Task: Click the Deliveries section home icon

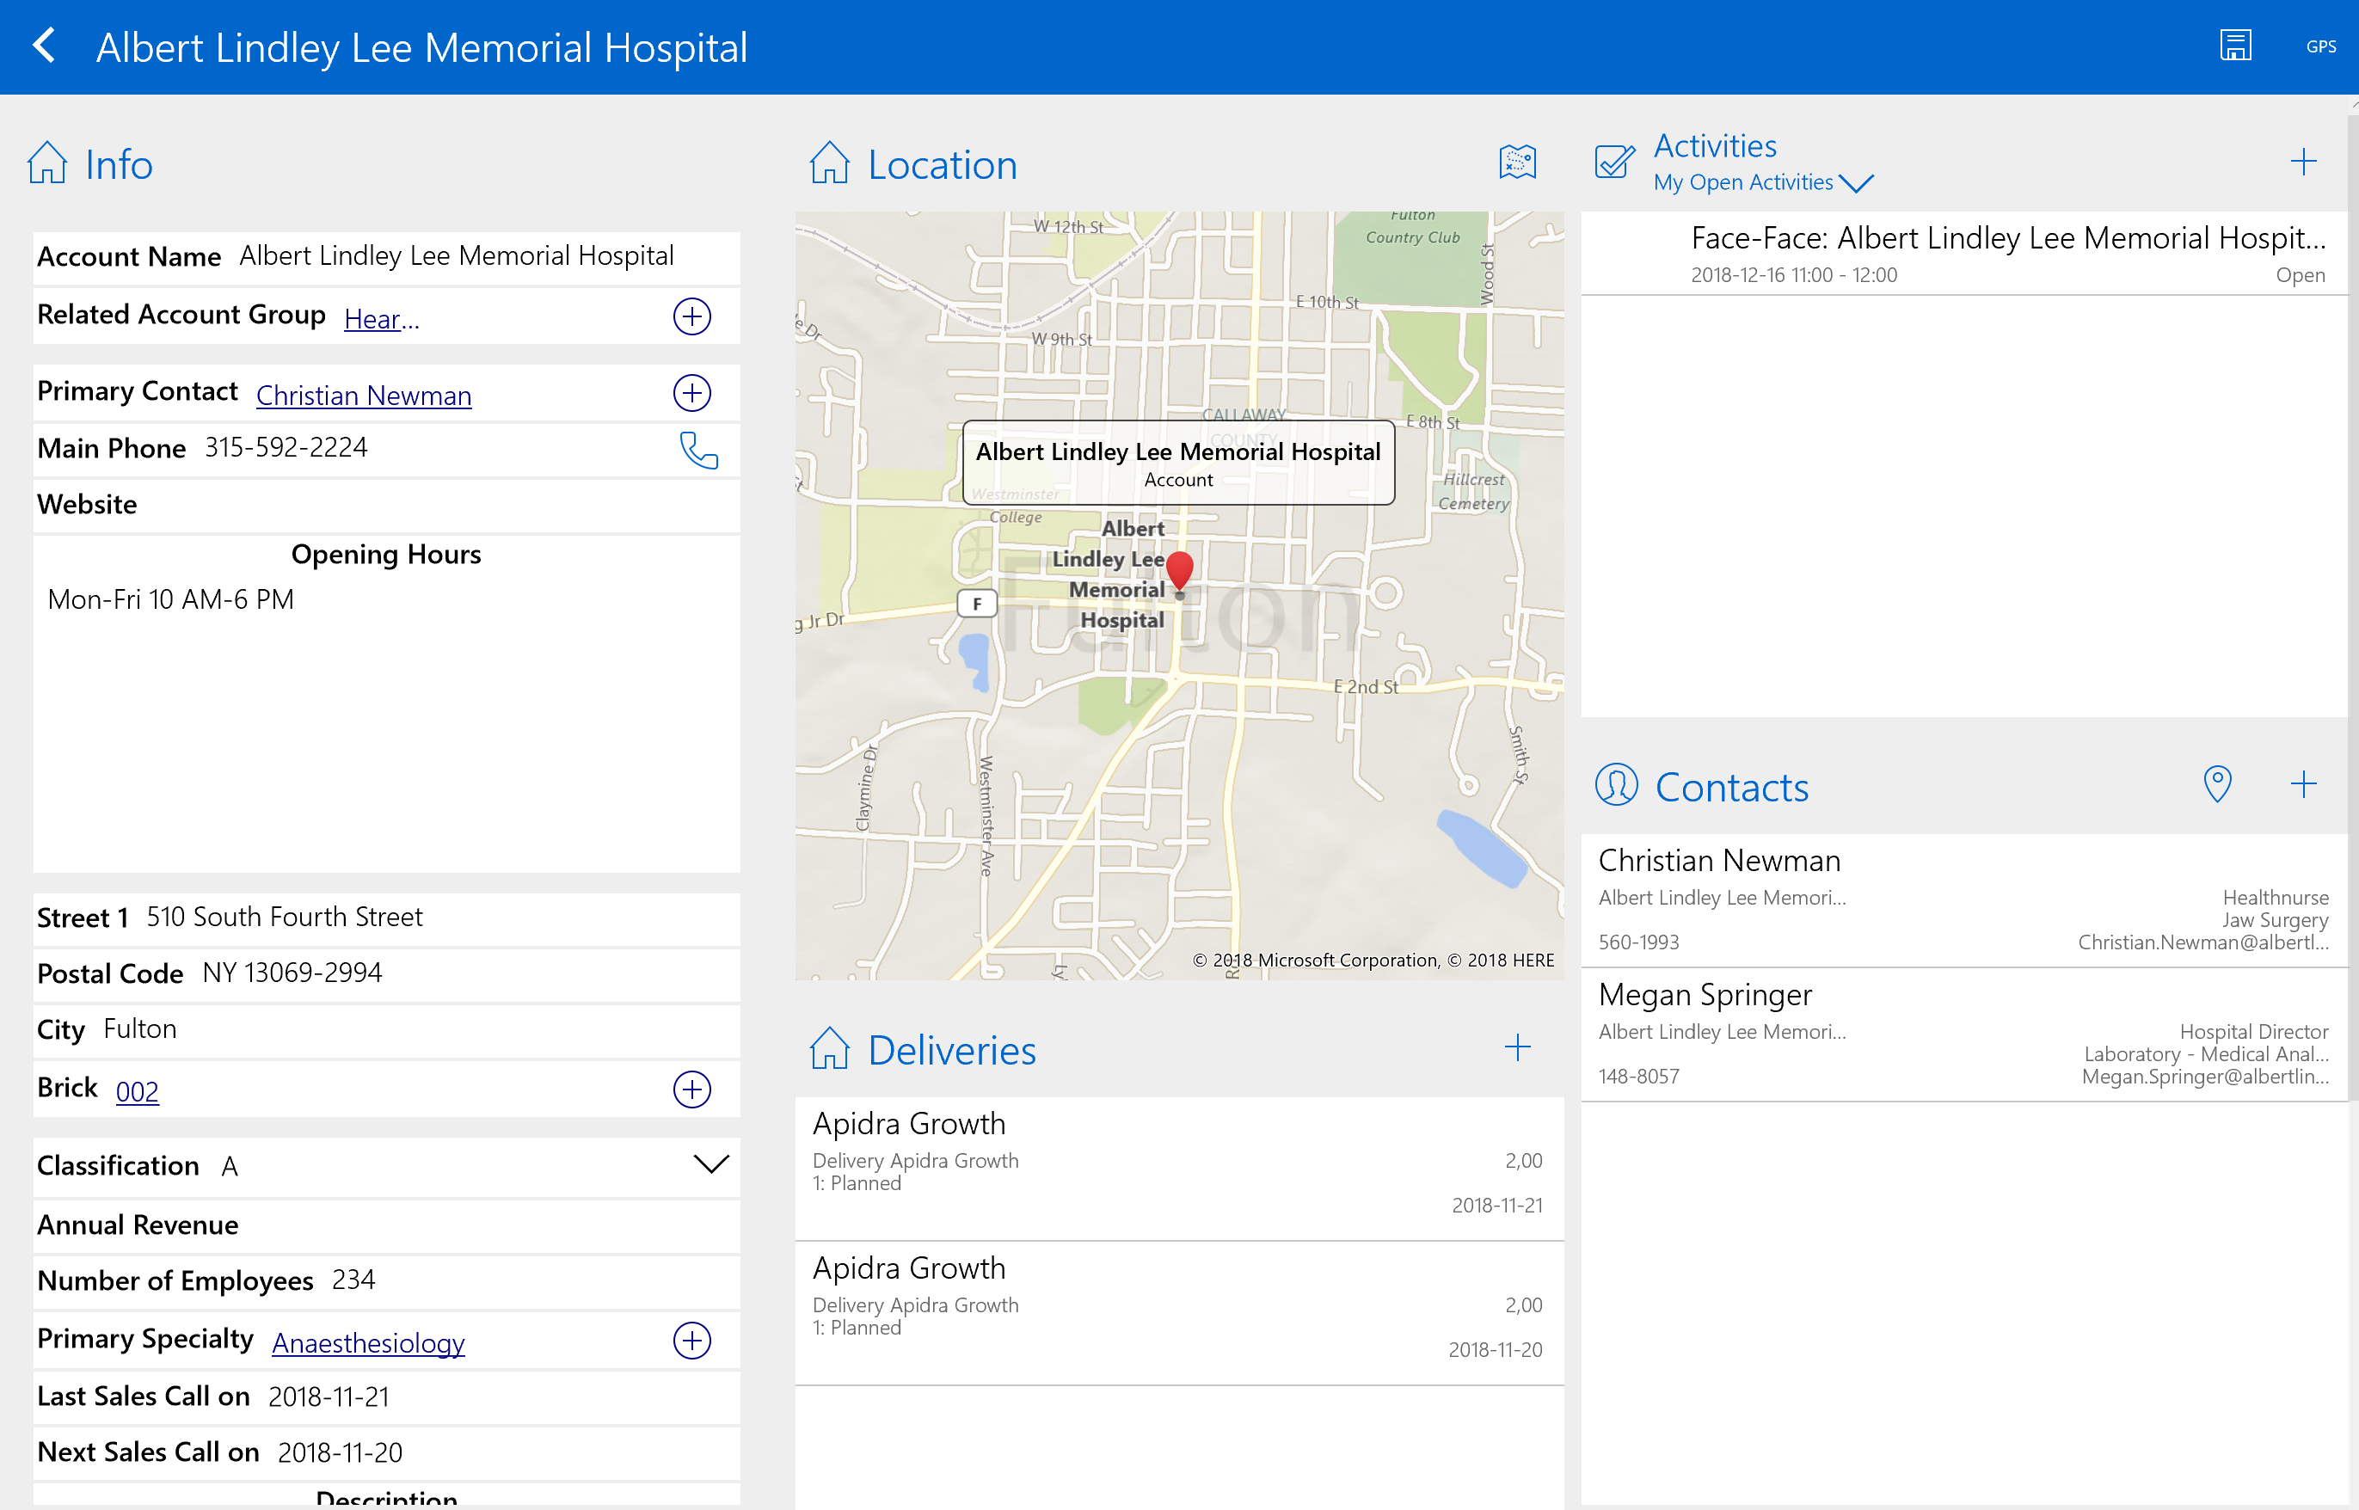Action: (x=829, y=1049)
